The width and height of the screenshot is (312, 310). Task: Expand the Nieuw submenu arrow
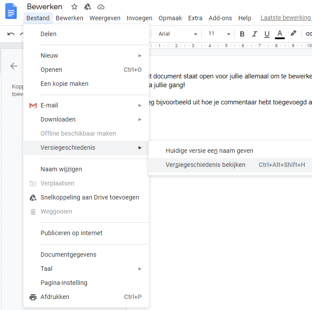point(140,55)
